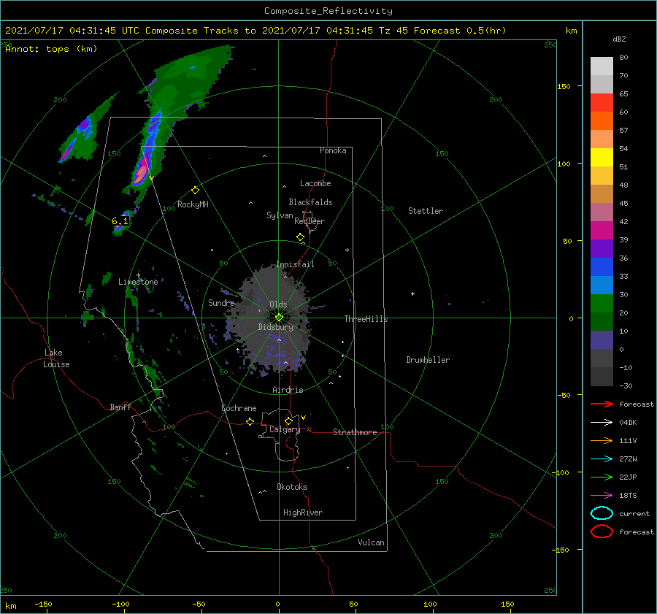Click the Olds city label
Image resolution: width=657 pixels, height=614 pixels.
pos(278,304)
